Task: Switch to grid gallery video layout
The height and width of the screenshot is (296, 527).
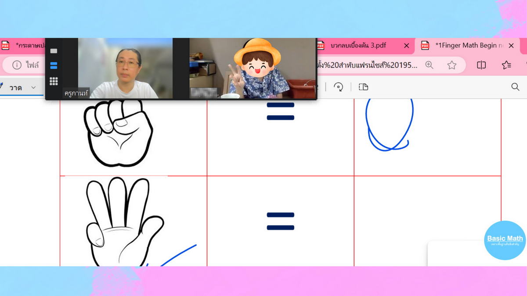Action: 54,81
